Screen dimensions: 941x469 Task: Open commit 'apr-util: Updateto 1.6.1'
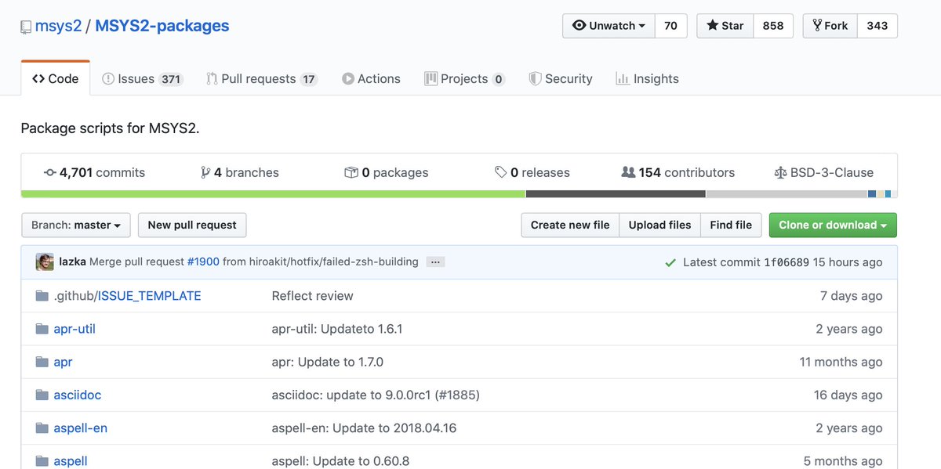coord(337,329)
